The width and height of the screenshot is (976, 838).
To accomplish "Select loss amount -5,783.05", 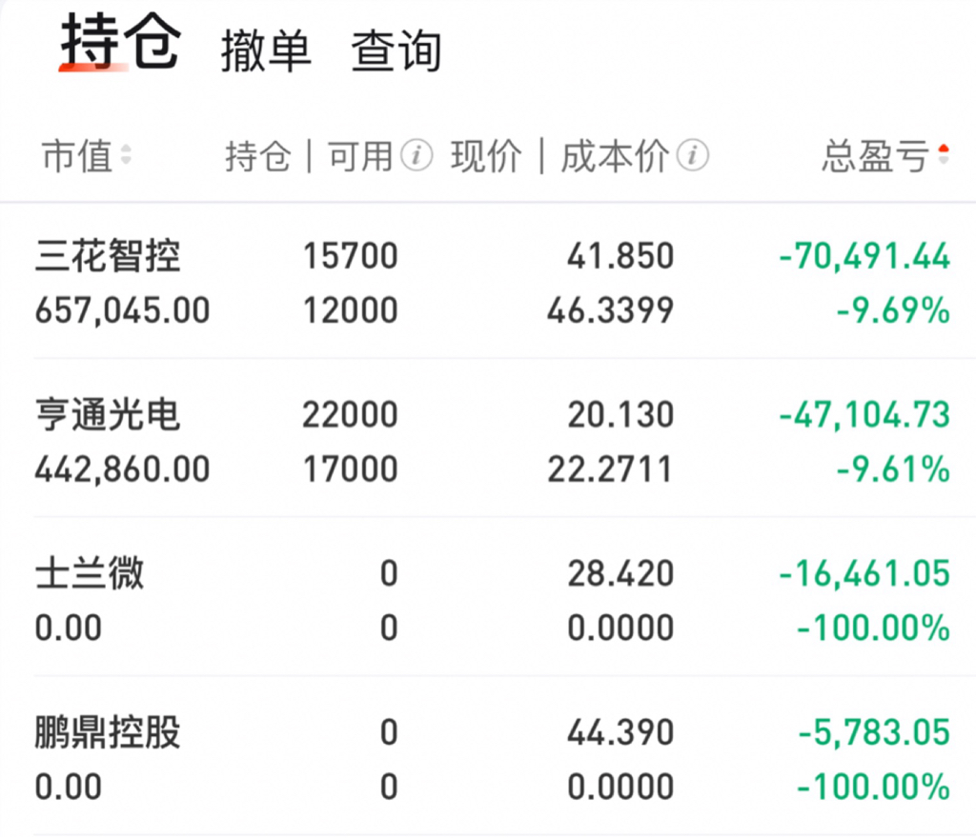I will tap(875, 732).
